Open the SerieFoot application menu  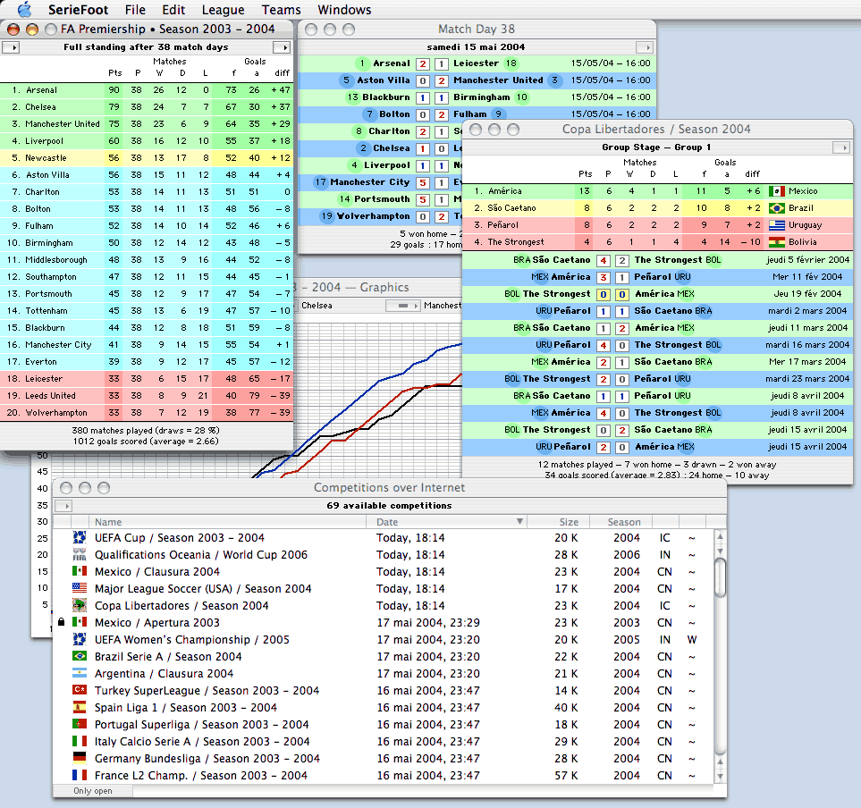click(78, 10)
